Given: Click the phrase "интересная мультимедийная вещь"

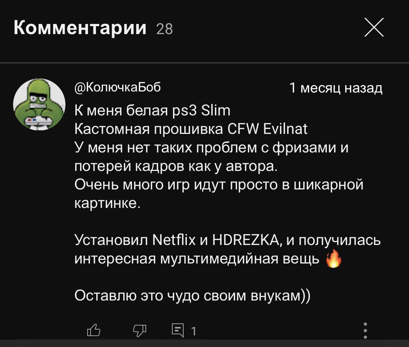Looking at the screenshot, I should click(197, 259).
